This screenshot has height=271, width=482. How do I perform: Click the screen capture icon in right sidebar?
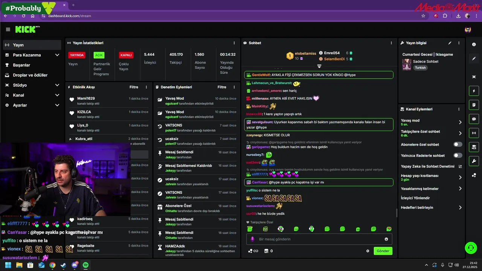pos(474,77)
